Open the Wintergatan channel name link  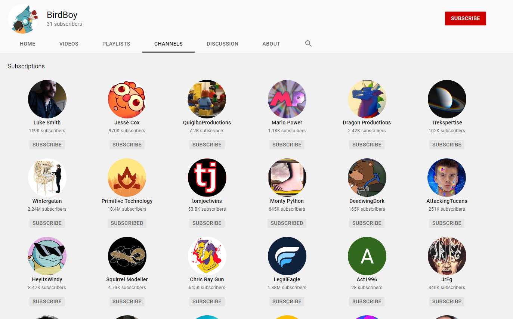[x=47, y=201]
